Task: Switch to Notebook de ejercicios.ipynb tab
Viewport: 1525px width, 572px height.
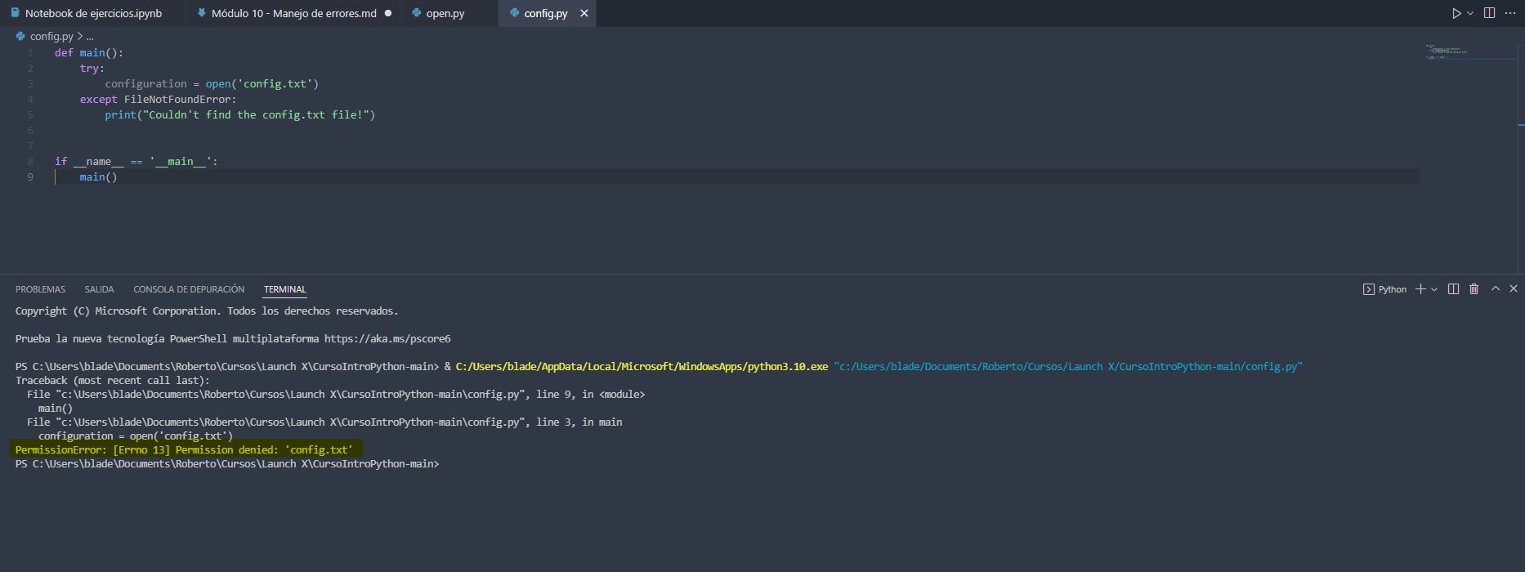Action: point(93,13)
